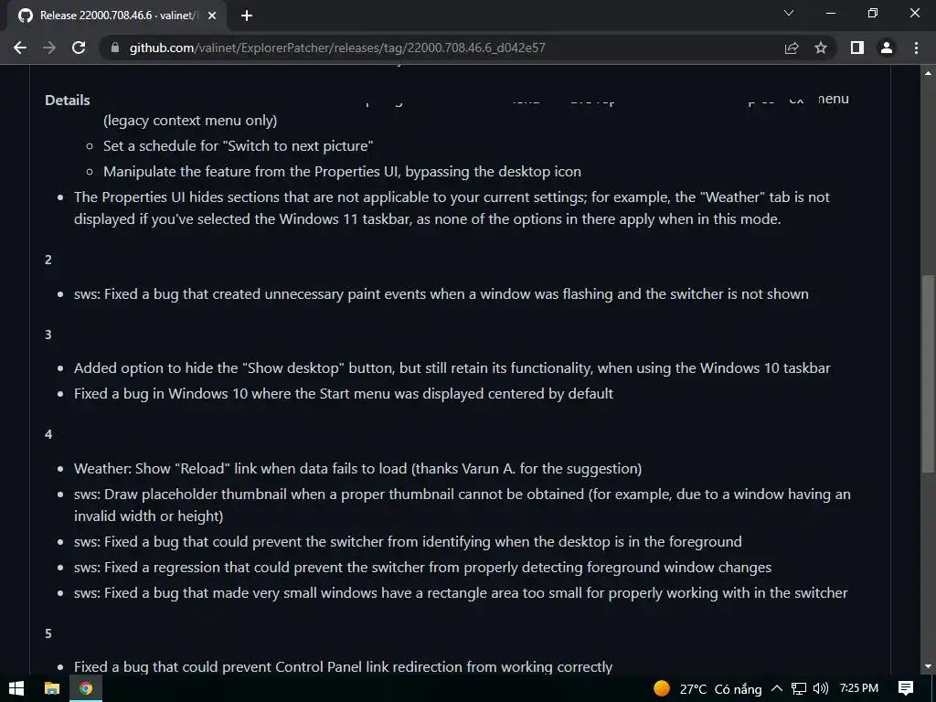Open the Chrome three-dot menu
Screen dimensions: 936x702
point(916,48)
